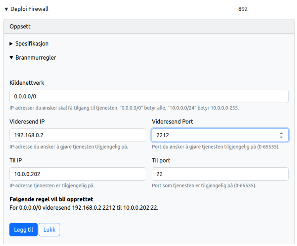
Task: Click the Følgende regel vil bli opprettet heading
Action: 51,199
